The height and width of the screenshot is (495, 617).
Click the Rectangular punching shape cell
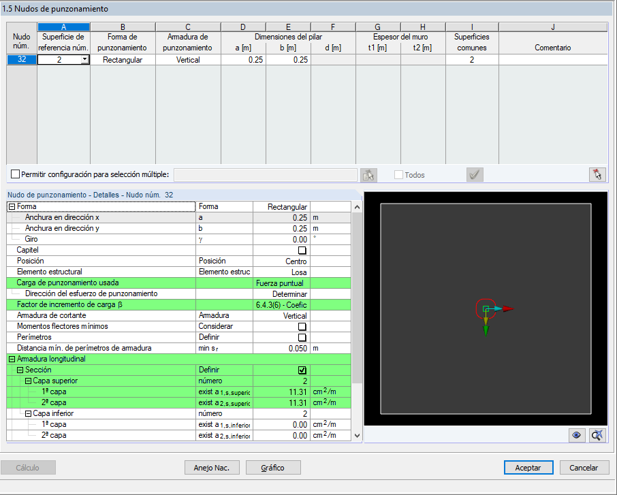click(x=123, y=60)
